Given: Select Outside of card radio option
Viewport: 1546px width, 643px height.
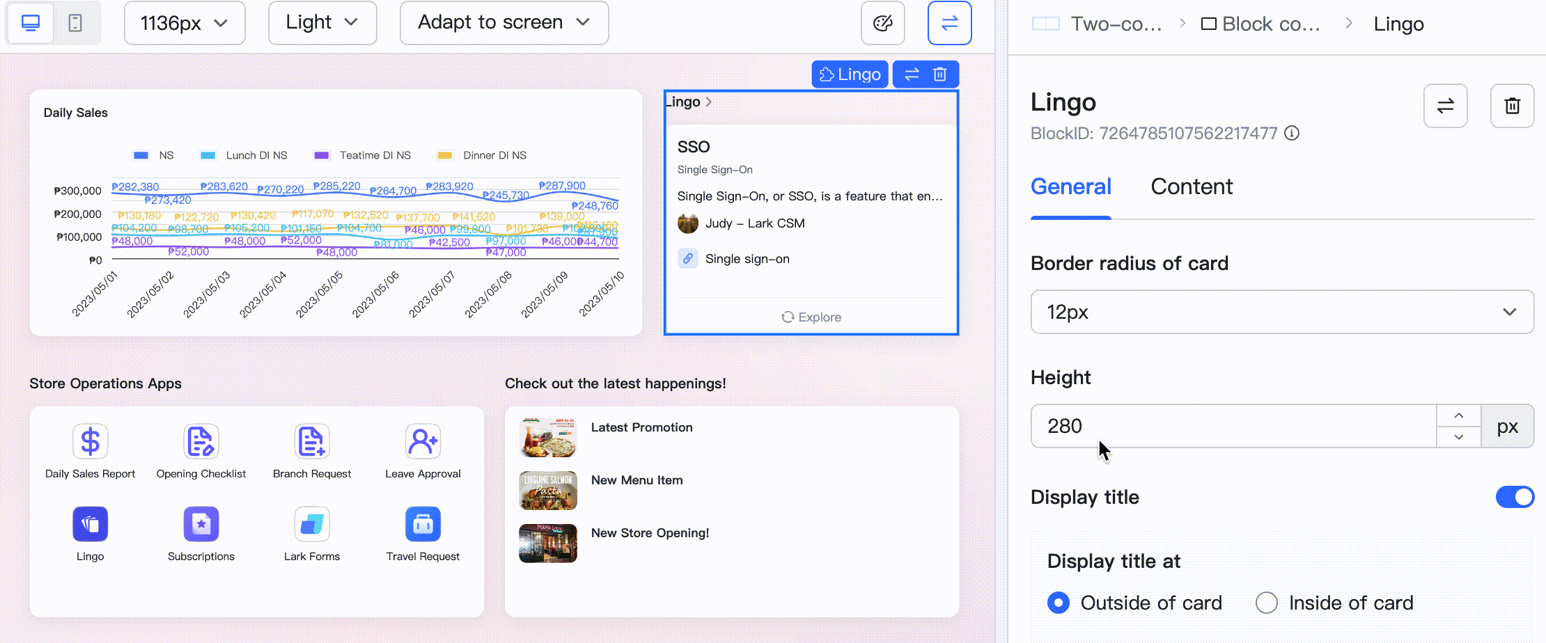Looking at the screenshot, I should pos(1059,603).
